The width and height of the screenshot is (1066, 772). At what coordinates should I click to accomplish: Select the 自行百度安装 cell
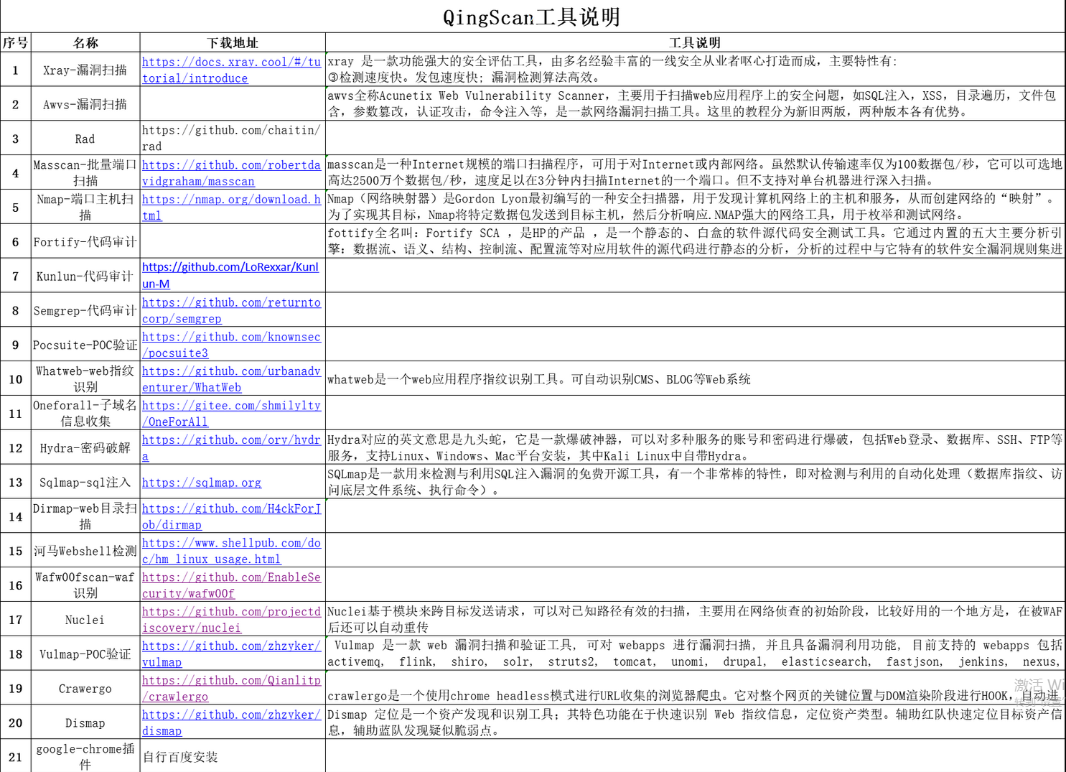(x=180, y=757)
